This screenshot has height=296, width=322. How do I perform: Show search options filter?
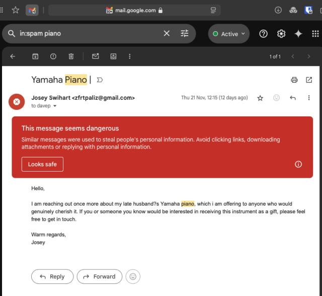pyautogui.click(x=185, y=34)
